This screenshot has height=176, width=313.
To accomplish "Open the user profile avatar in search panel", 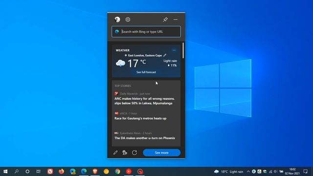I will coord(117,20).
